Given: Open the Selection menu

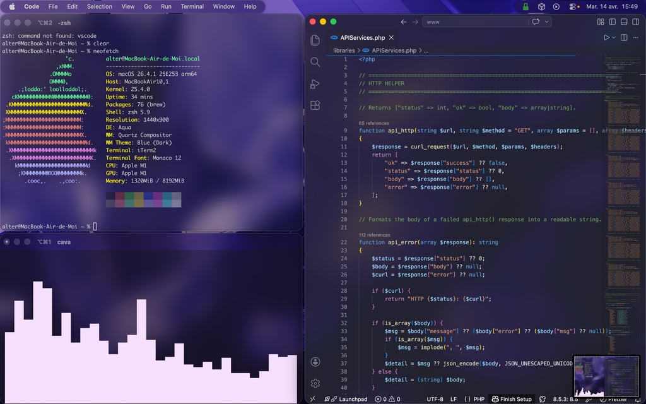Looking at the screenshot, I should [99, 6].
